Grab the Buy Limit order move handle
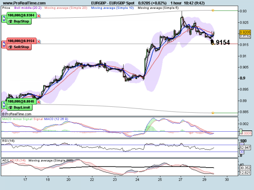Viewport: 254px width, 190px height. (4, 105)
